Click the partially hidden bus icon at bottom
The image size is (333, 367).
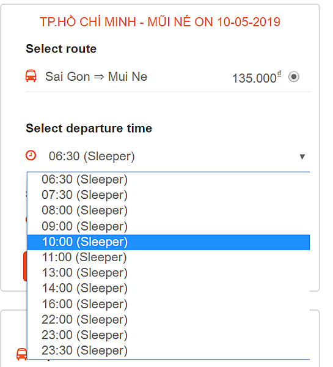click(22, 354)
